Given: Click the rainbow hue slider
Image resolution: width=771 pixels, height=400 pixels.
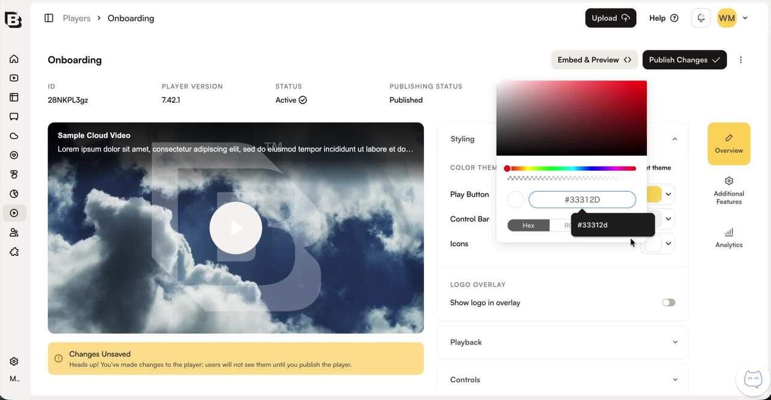Looking at the screenshot, I should point(572,168).
